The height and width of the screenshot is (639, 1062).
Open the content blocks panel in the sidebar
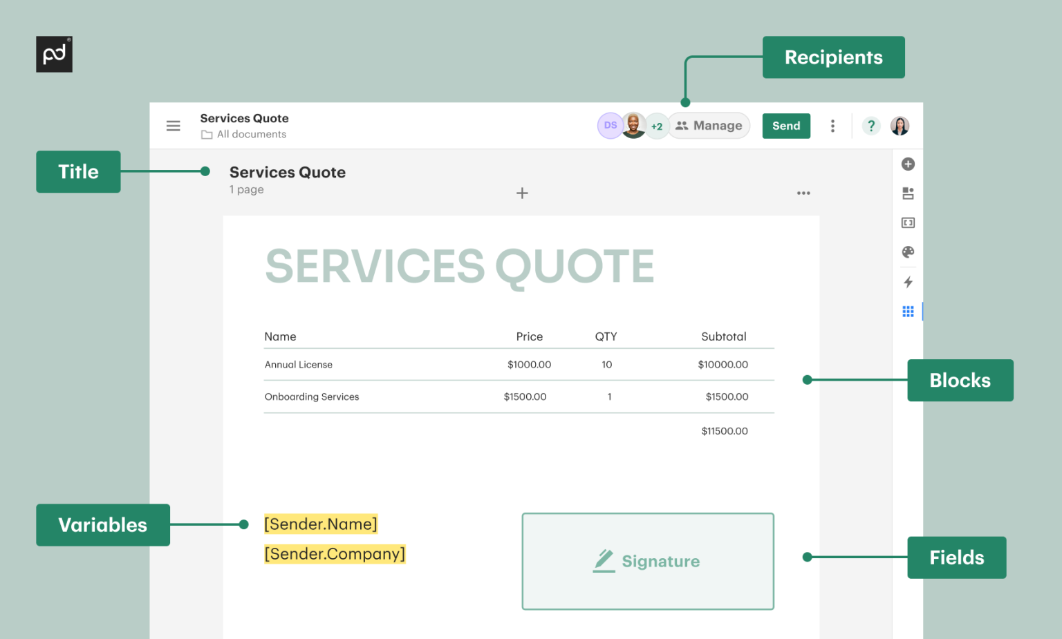pos(908,193)
